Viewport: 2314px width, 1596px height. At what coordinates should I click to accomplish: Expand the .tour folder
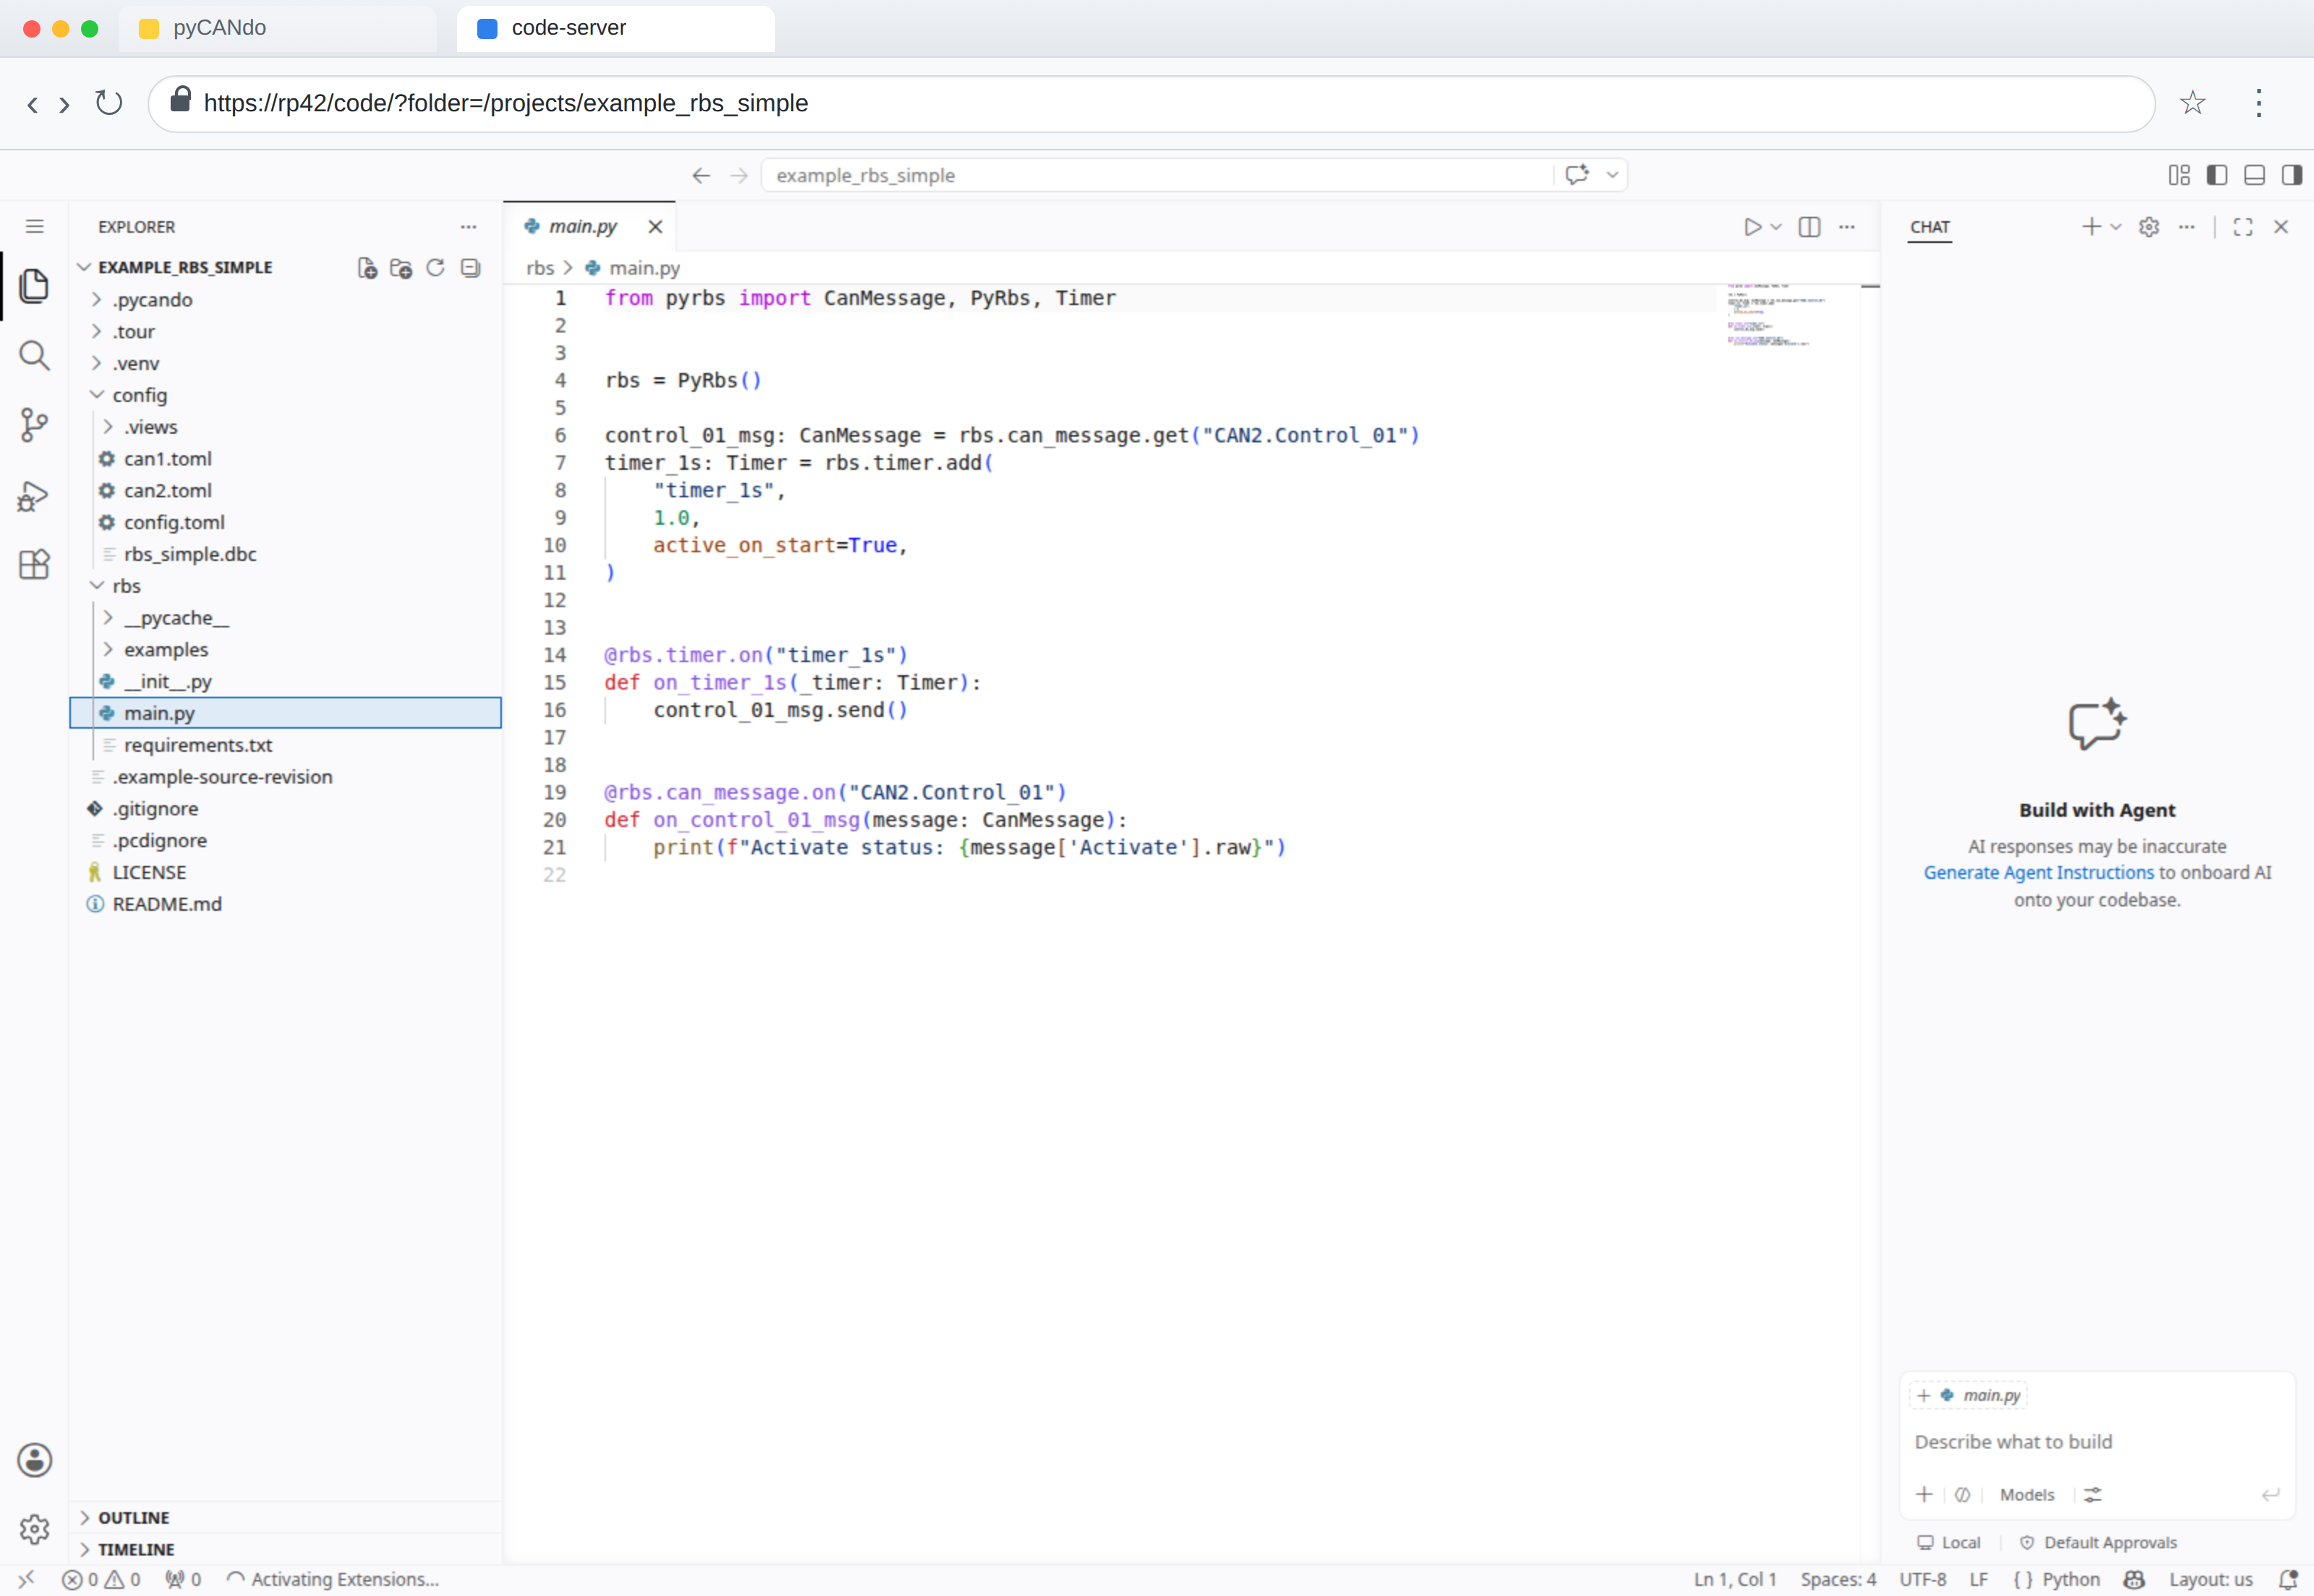coord(285,331)
